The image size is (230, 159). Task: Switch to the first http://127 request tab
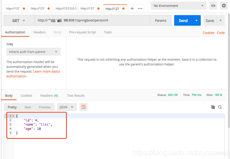15,8
